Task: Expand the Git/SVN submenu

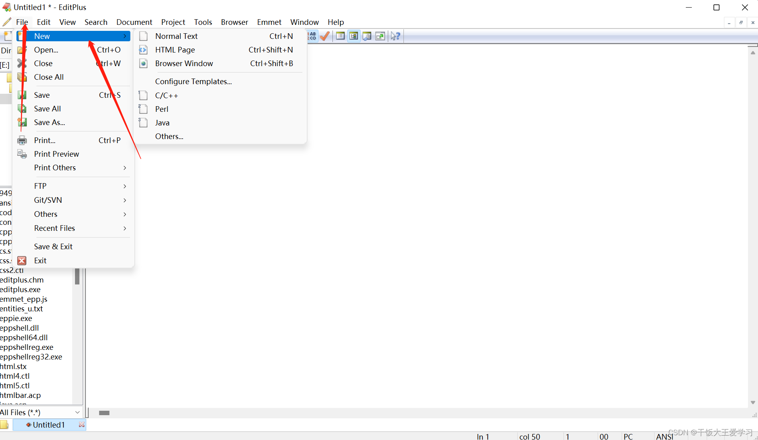Action: click(x=125, y=200)
